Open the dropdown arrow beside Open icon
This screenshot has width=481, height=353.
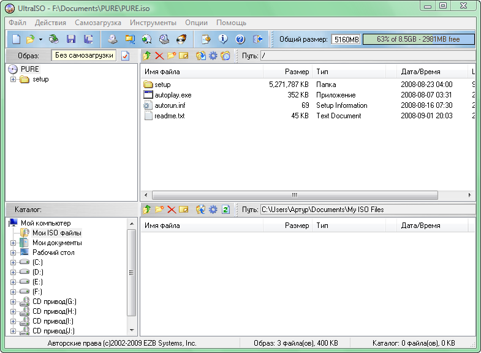[x=40, y=40]
